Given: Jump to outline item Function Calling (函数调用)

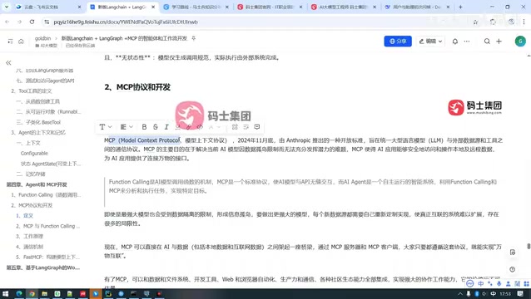Looking at the screenshot, I should pyautogui.click(x=46, y=195).
